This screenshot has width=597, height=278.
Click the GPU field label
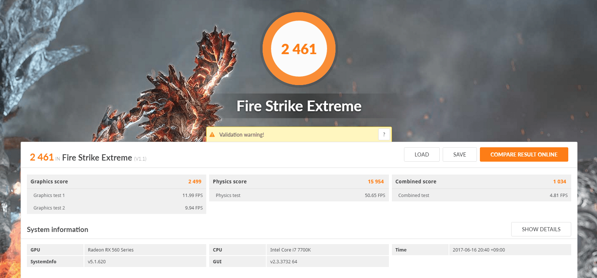tap(35, 250)
